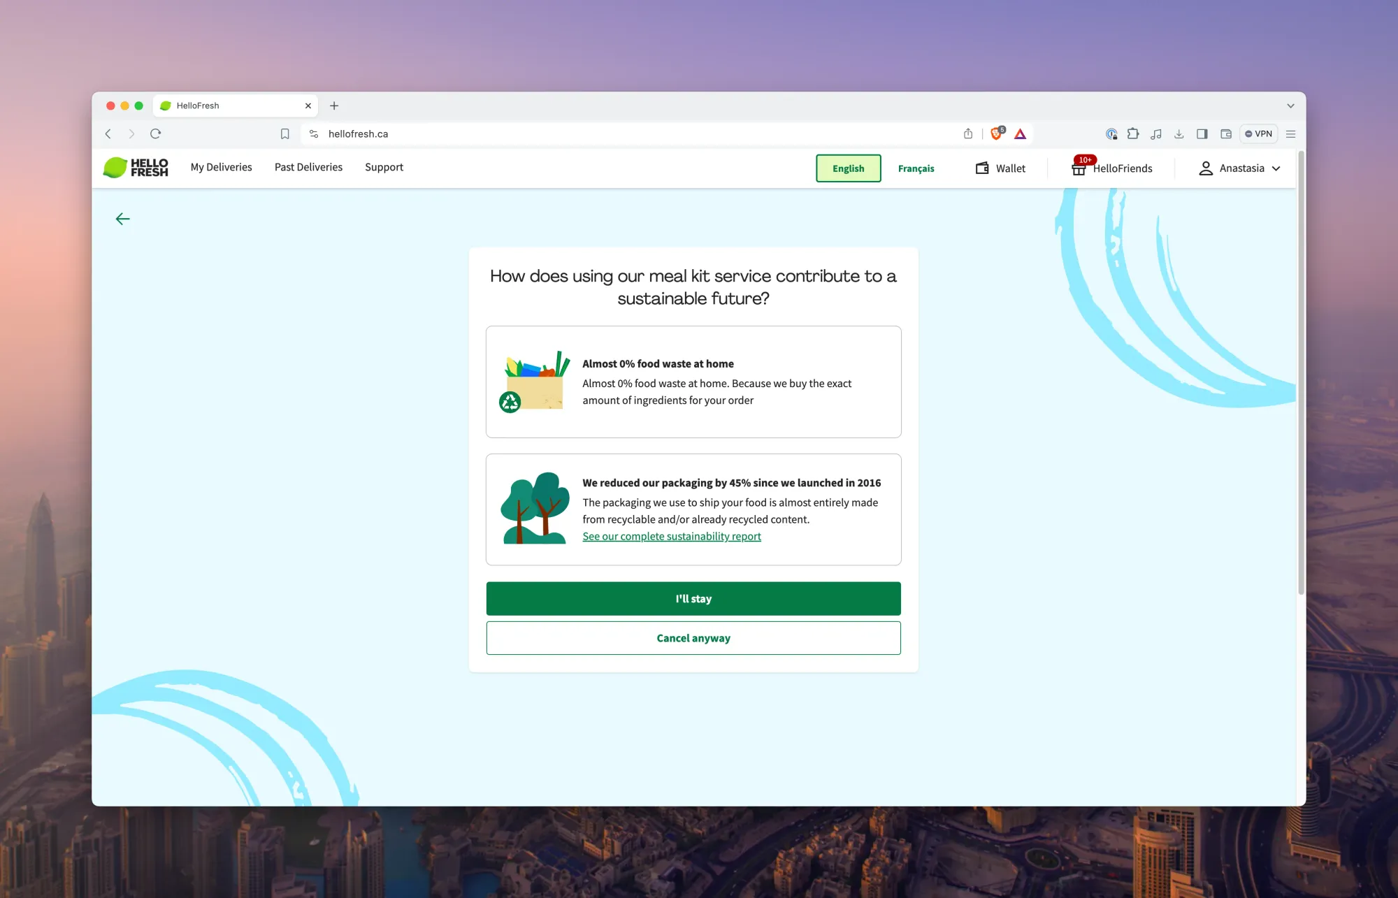Toggle the Brave VPN button
1398x898 pixels.
(1259, 133)
